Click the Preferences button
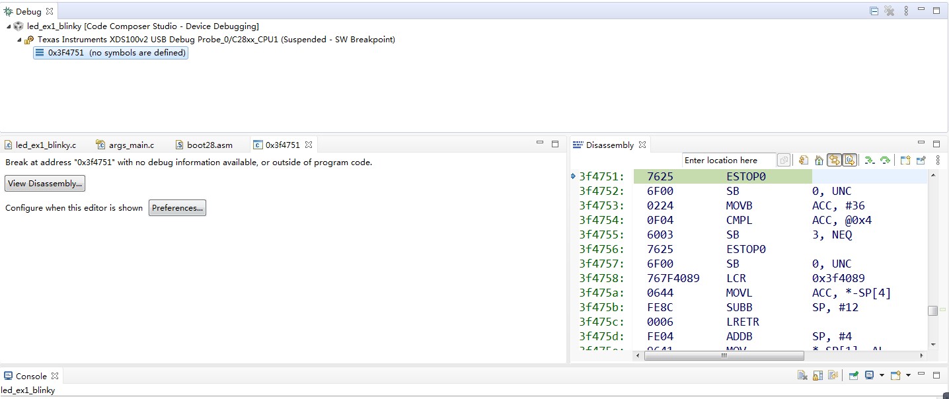 pyautogui.click(x=177, y=208)
